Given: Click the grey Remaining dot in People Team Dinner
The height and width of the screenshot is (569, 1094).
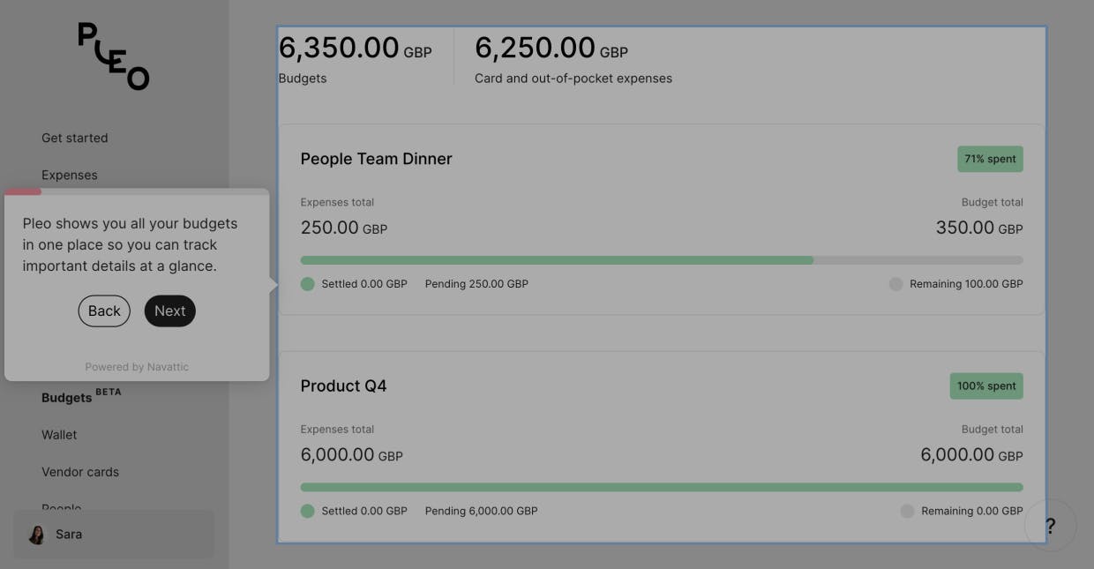Looking at the screenshot, I should click(895, 284).
